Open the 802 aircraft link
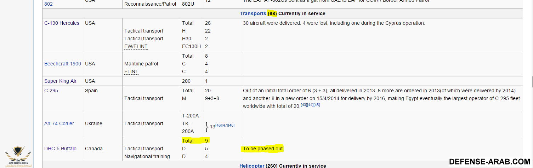This screenshot has height=168, width=533. coord(49,4)
